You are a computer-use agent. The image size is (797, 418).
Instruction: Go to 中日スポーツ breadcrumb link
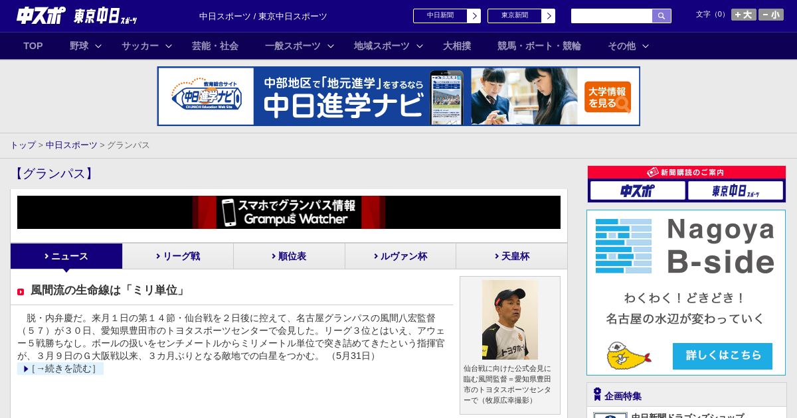click(71, 145)
